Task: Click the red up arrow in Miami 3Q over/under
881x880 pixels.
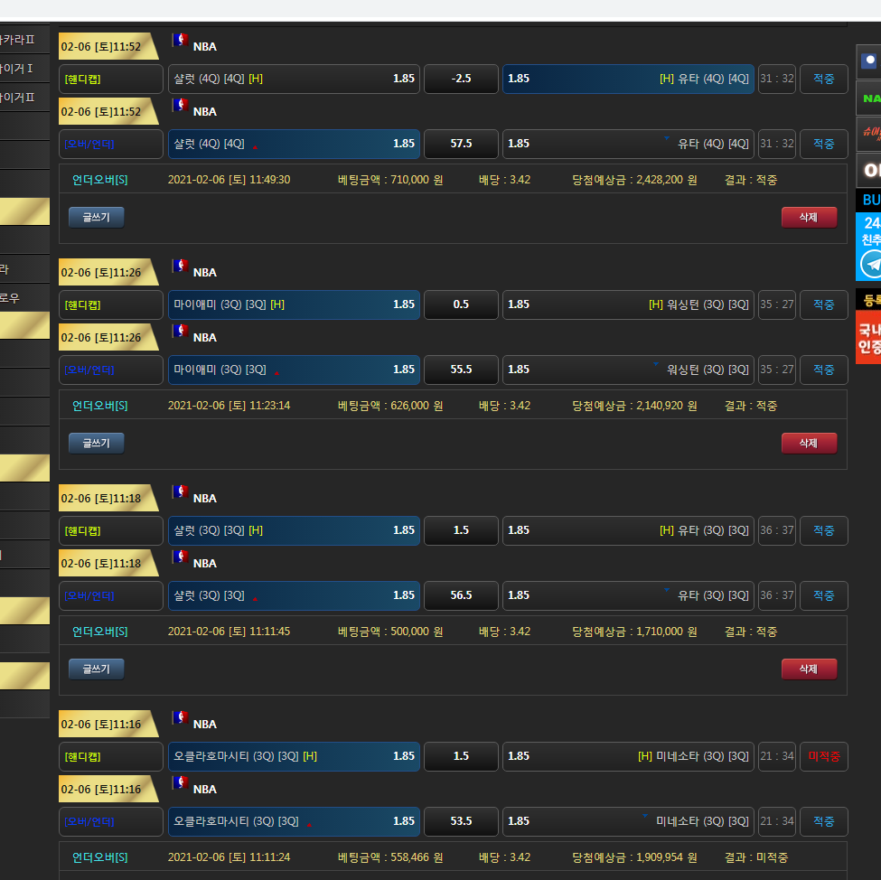Action: pyautogui.click(x=276, y=372)
